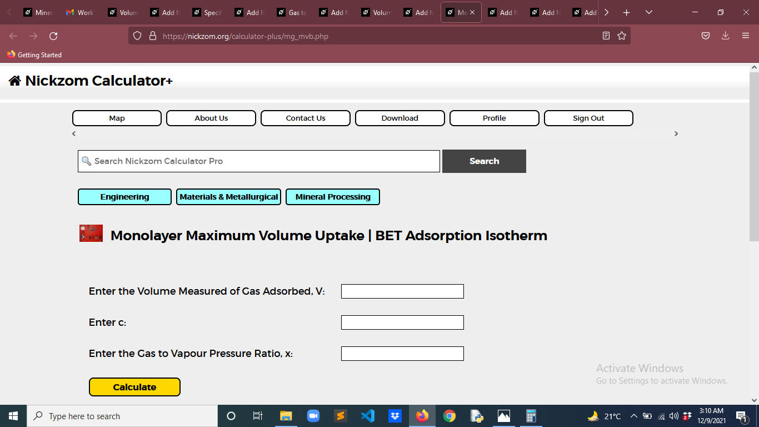Click the taskbar search box

[x=122, y=416]
